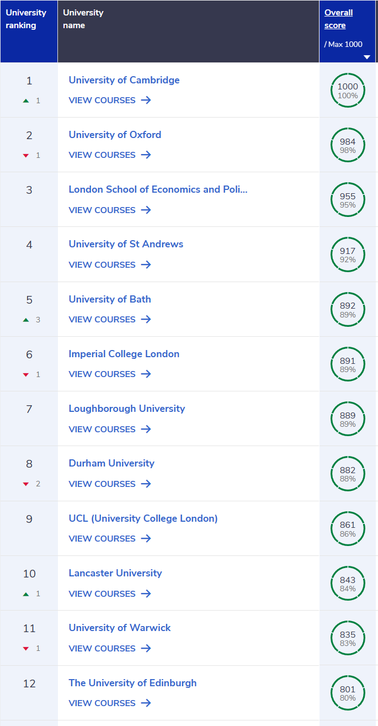Click Cambridge's 1000 score circle
Screen dimensions: 378x726
pyautogui.click(x=348, y=91)
